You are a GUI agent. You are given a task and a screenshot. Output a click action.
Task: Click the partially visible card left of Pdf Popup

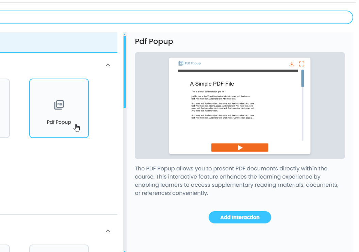point(4,108)
